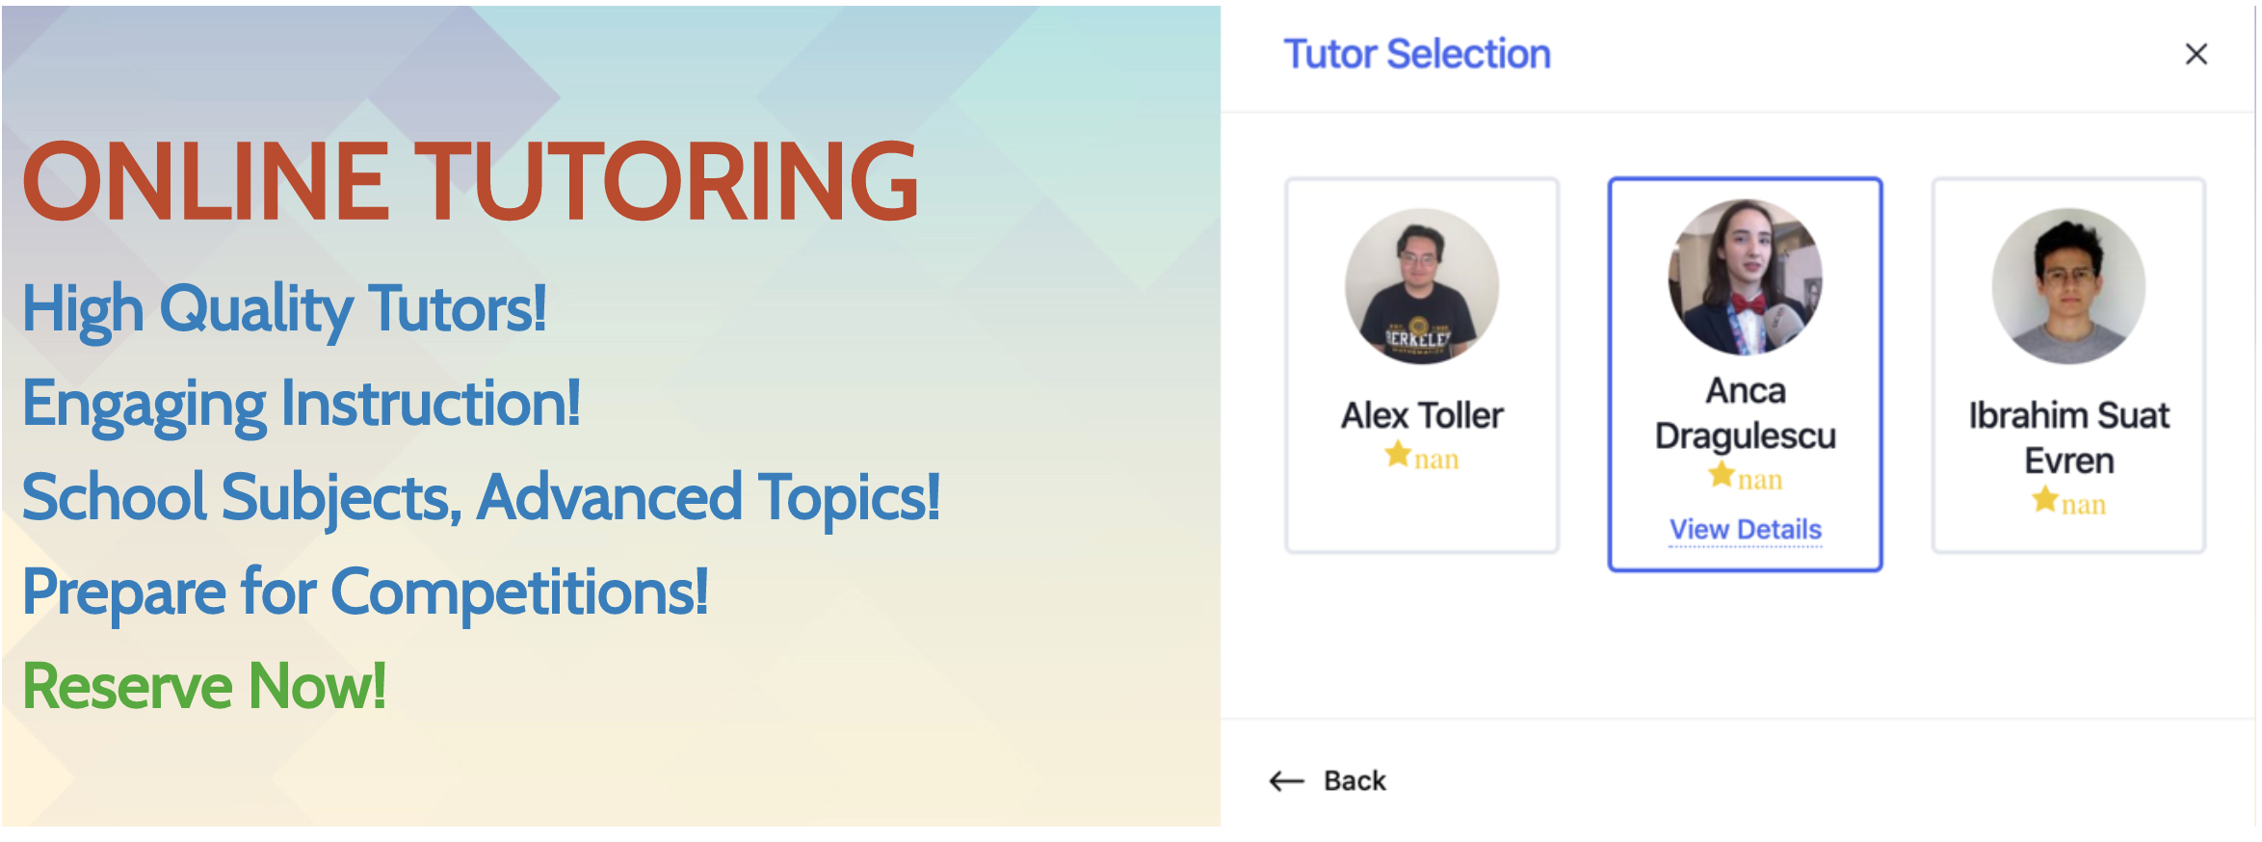2262x842 pixels.
Task: Click the Reserve Now! green text
Action: [203, 687]
